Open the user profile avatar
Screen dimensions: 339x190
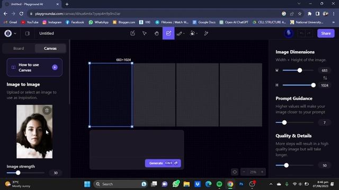288,33
